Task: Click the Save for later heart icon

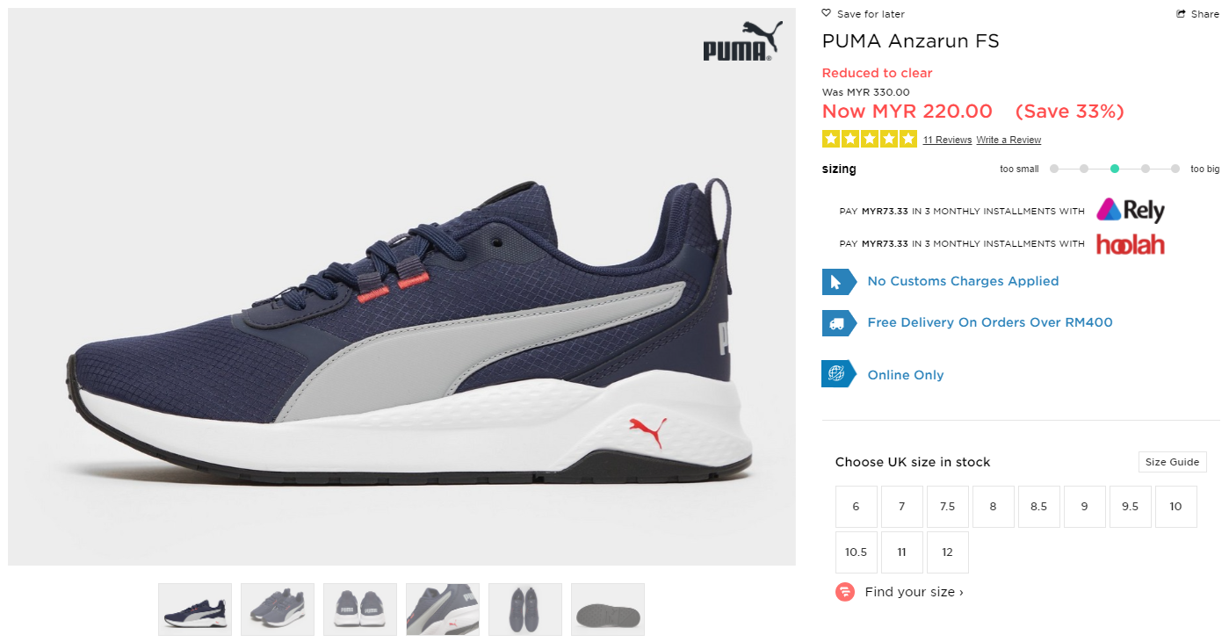Action: [826, 13]
